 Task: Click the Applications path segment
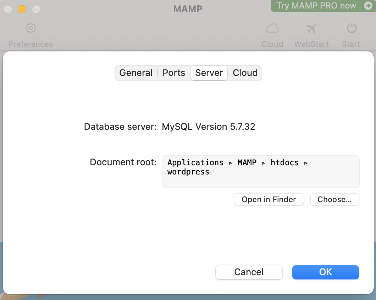[195, 163]
